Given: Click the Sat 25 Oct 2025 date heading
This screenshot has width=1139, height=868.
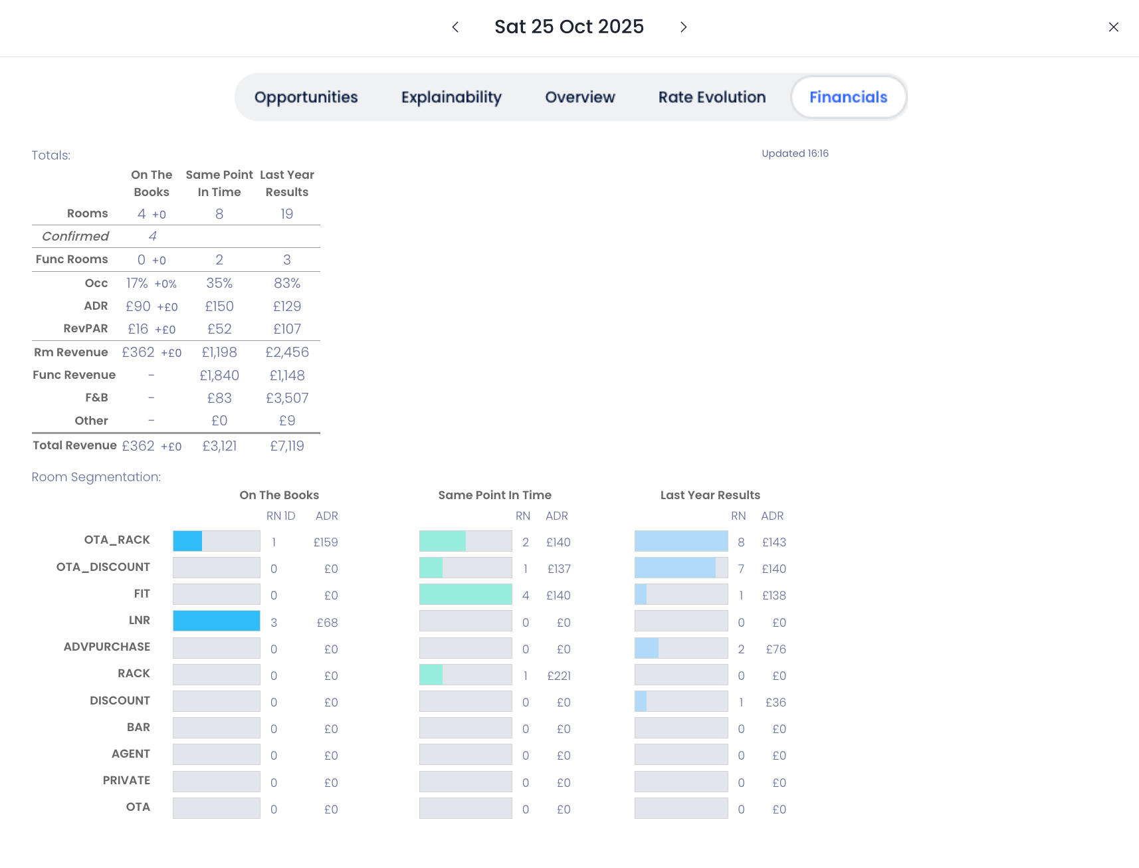Looking at the screenshot, I should tap(569, 27).
